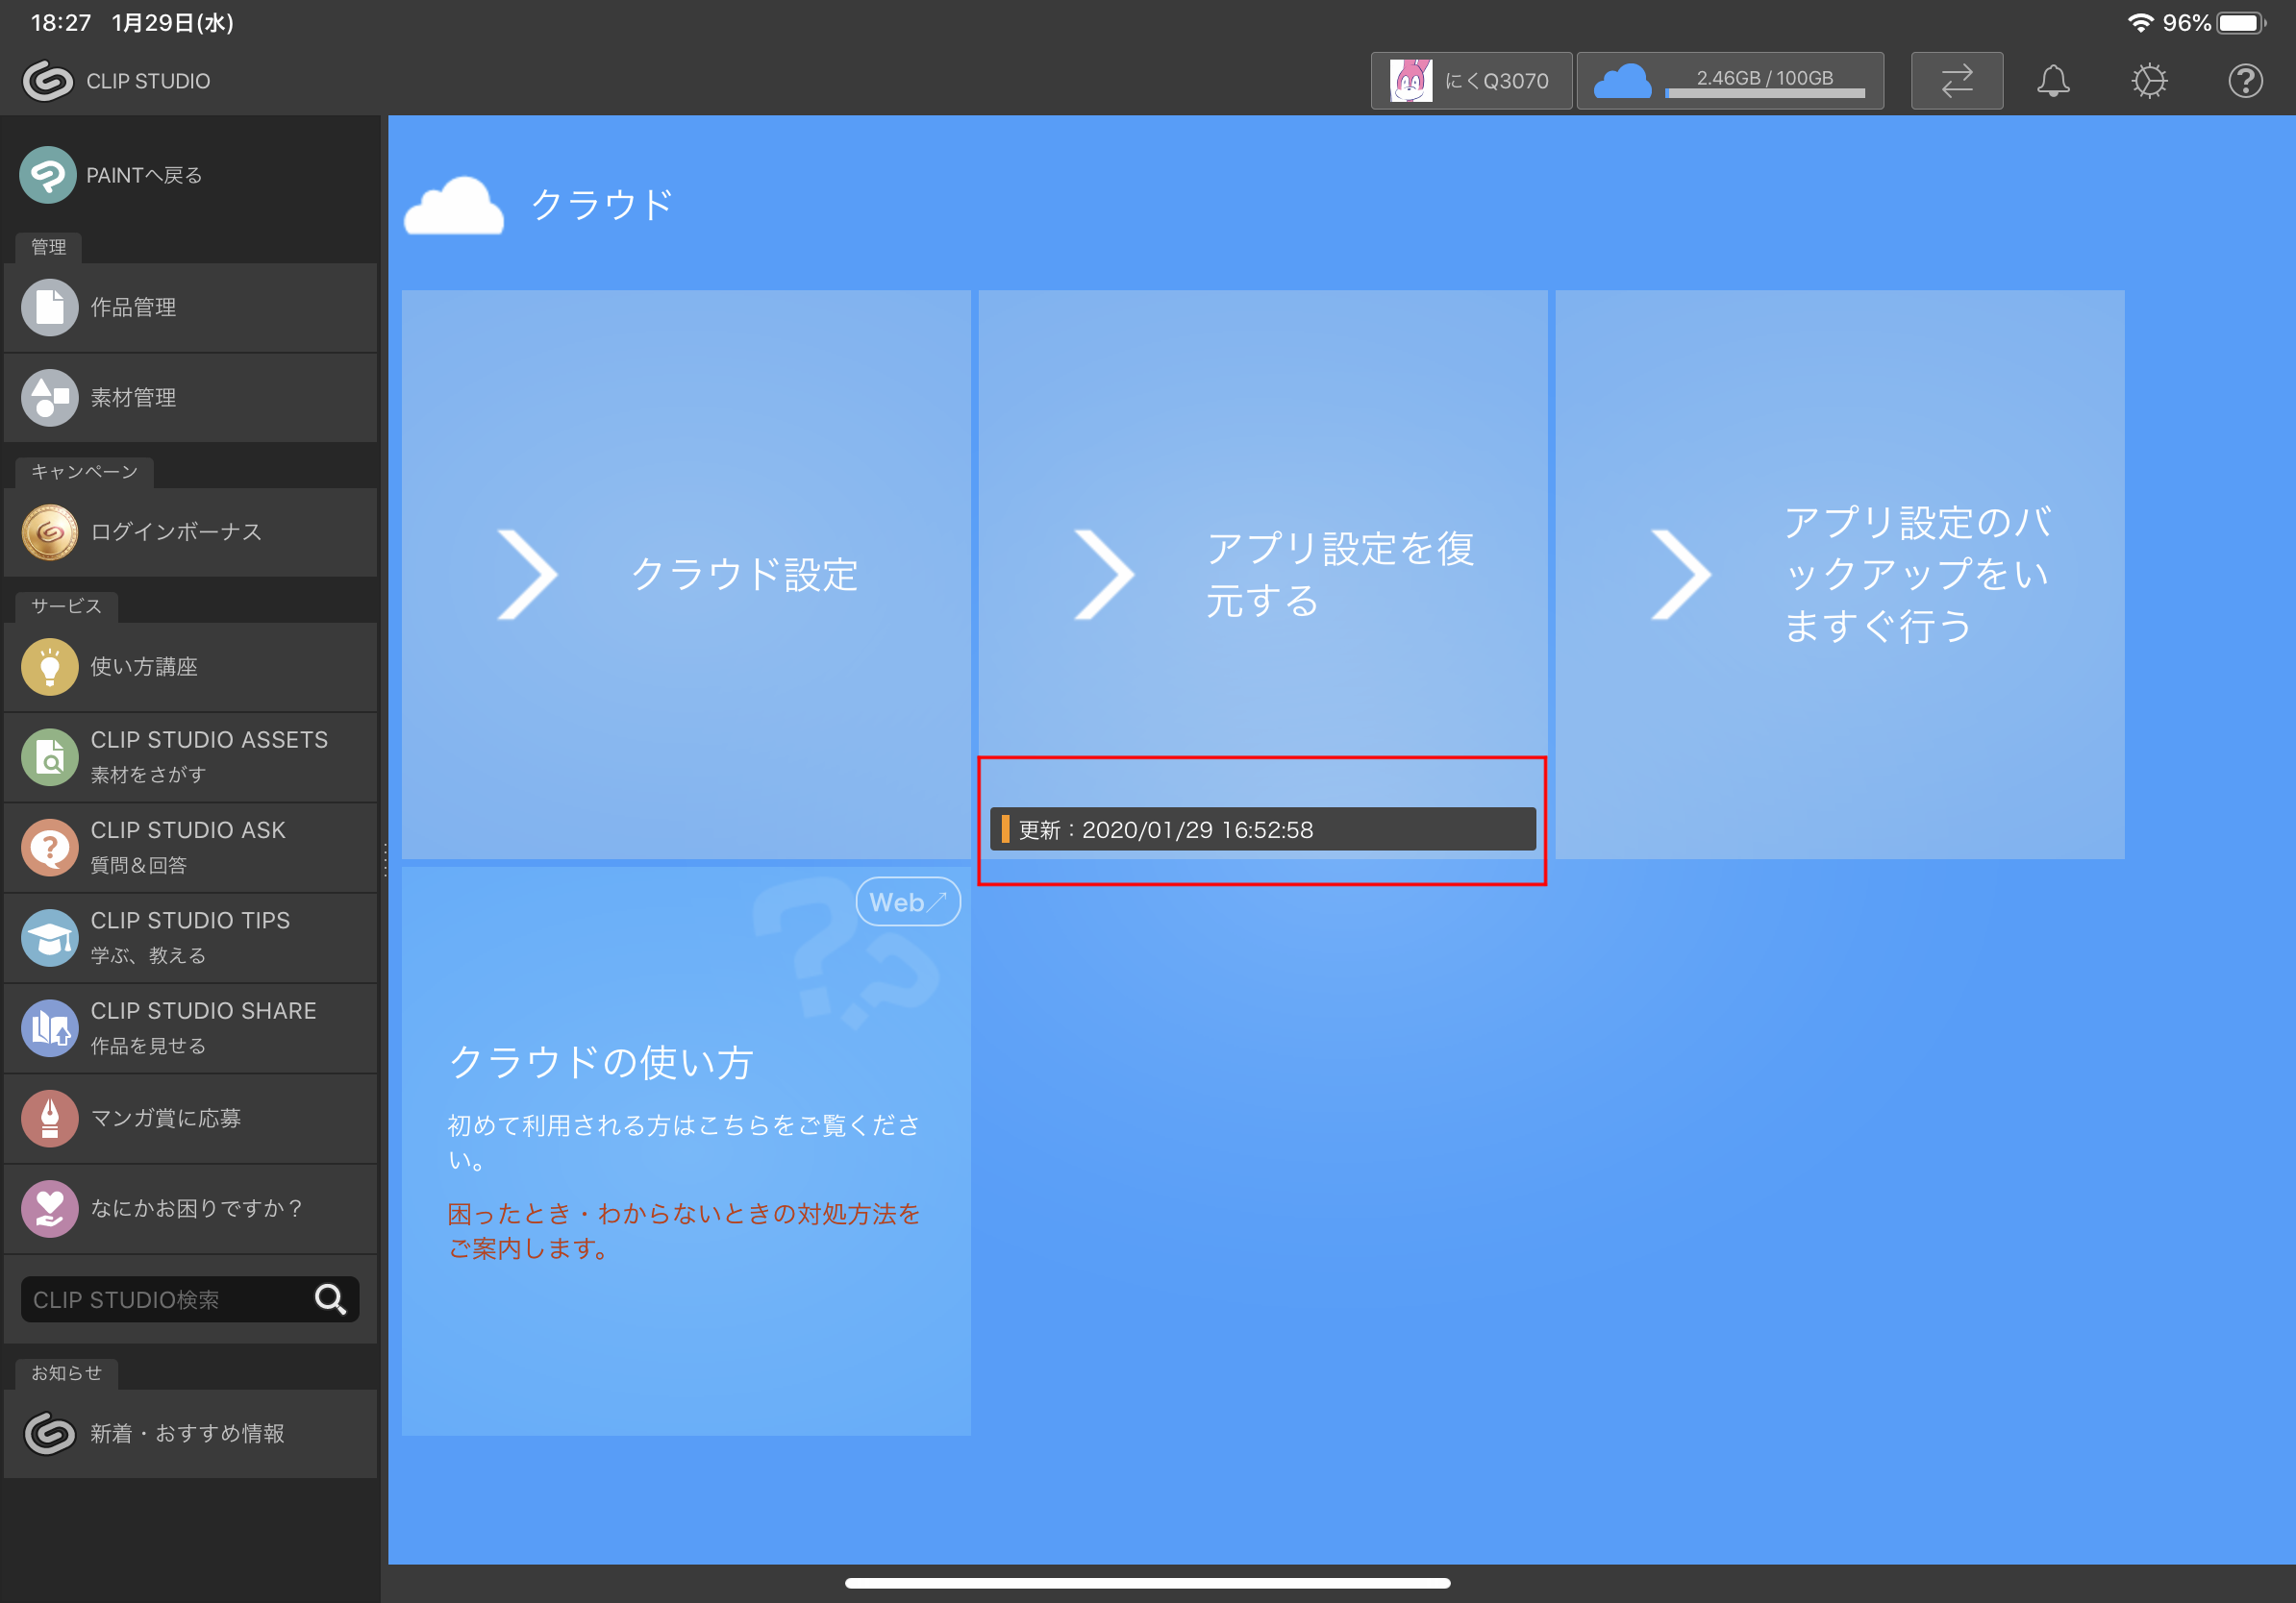Click the chevron on backup tile
Screen dimensions: 2296x1603
click(1681, 574)
